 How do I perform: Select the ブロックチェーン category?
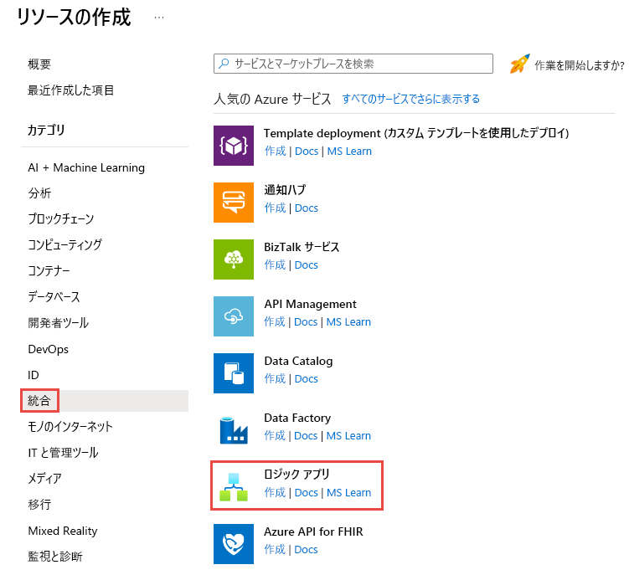coord(60,218)
